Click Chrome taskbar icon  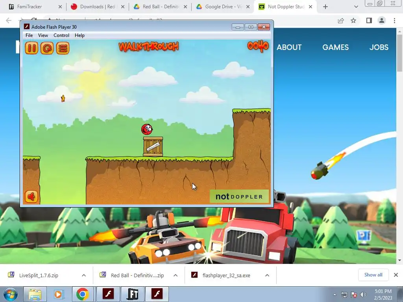pos(82,294)
